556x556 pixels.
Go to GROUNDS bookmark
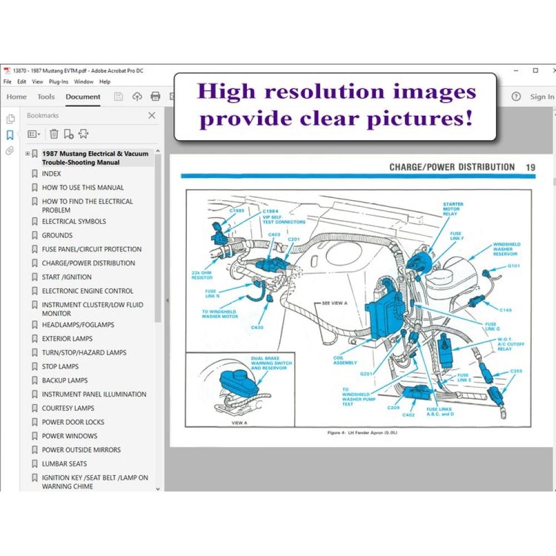[57, 235]
